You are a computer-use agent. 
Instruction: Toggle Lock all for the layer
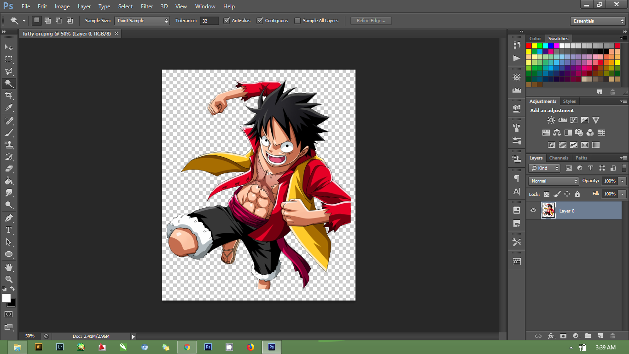(x=577, y=194)
